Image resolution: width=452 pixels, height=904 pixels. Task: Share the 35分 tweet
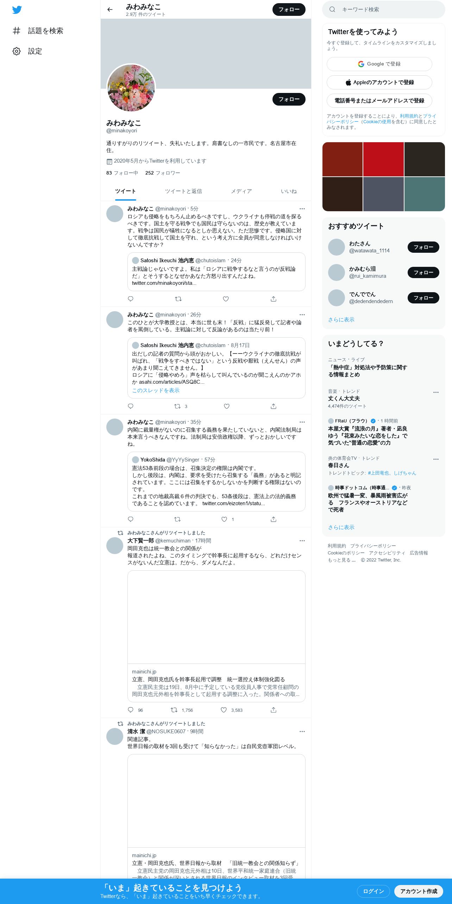(x=274, y=519)
